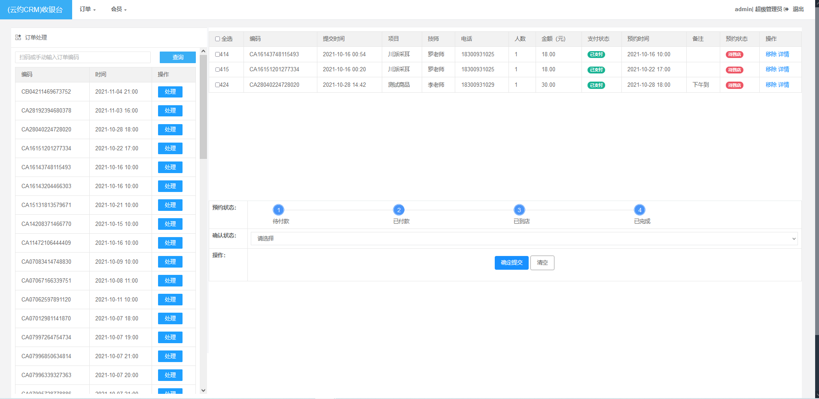Expand the 会员 menu dropdown

119,9
